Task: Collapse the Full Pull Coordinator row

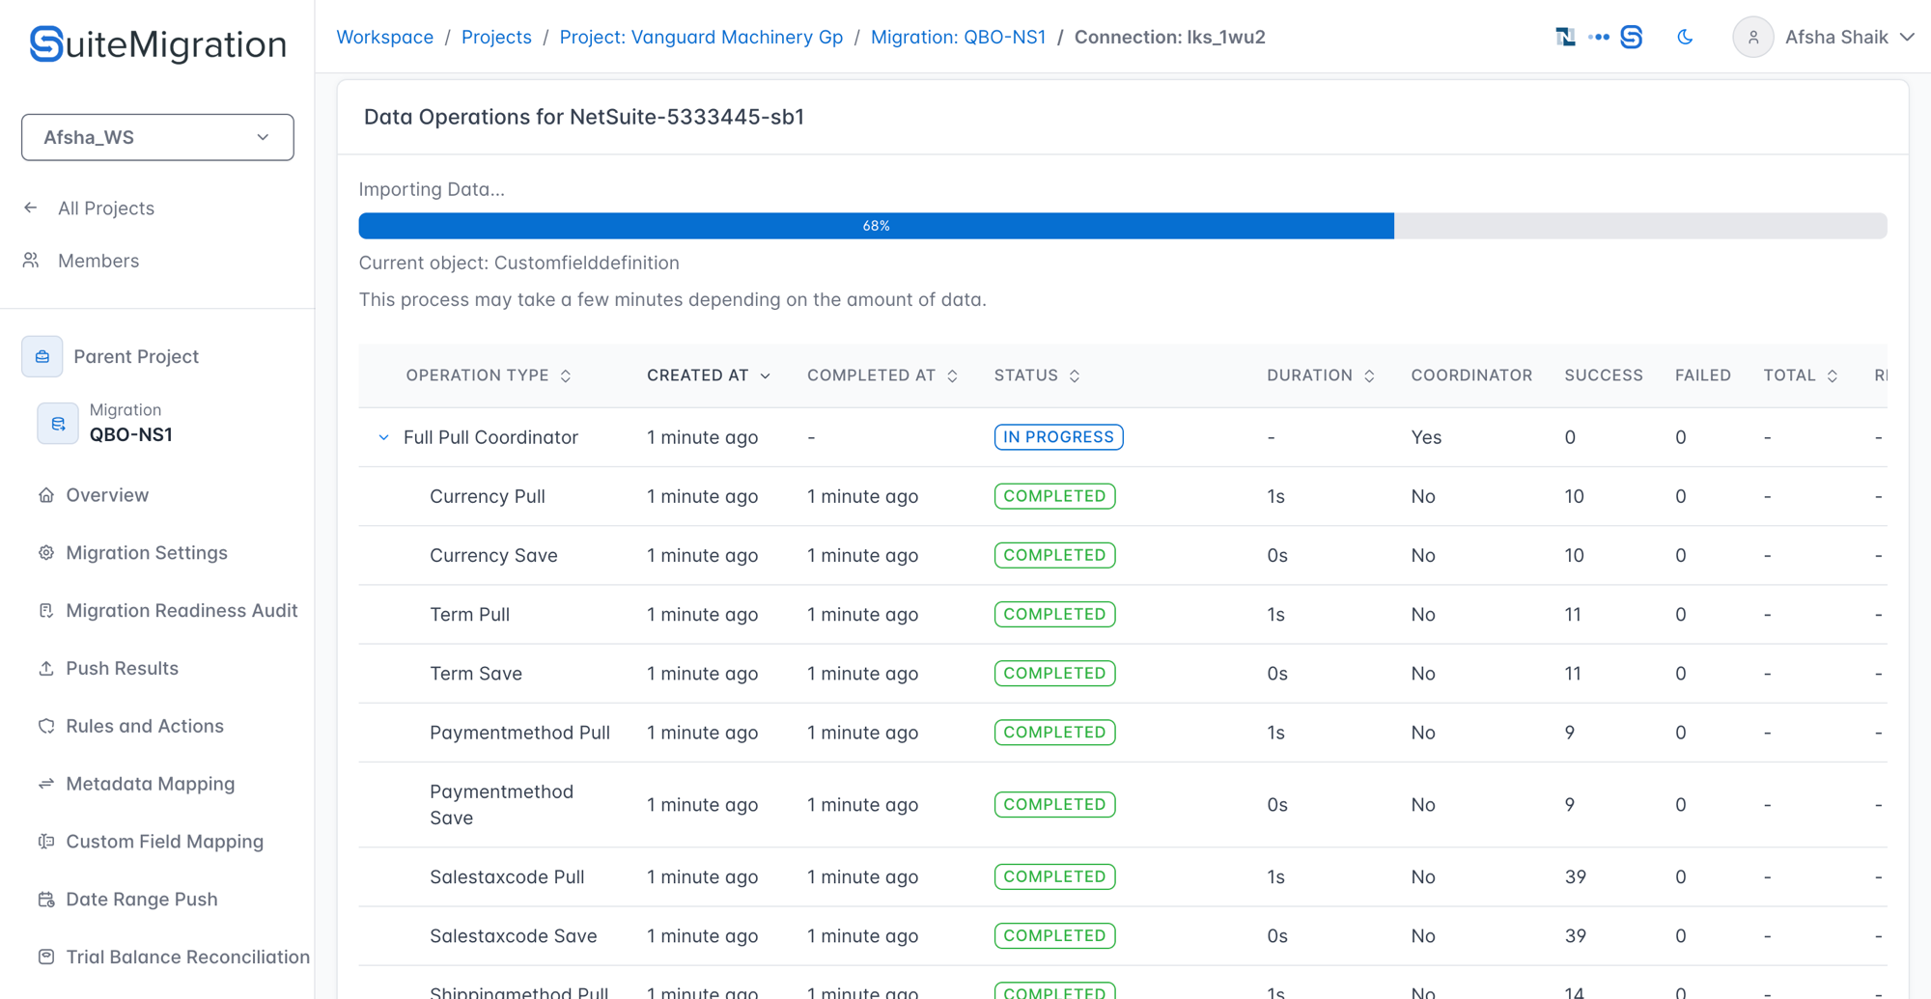Action: [383, 437]
